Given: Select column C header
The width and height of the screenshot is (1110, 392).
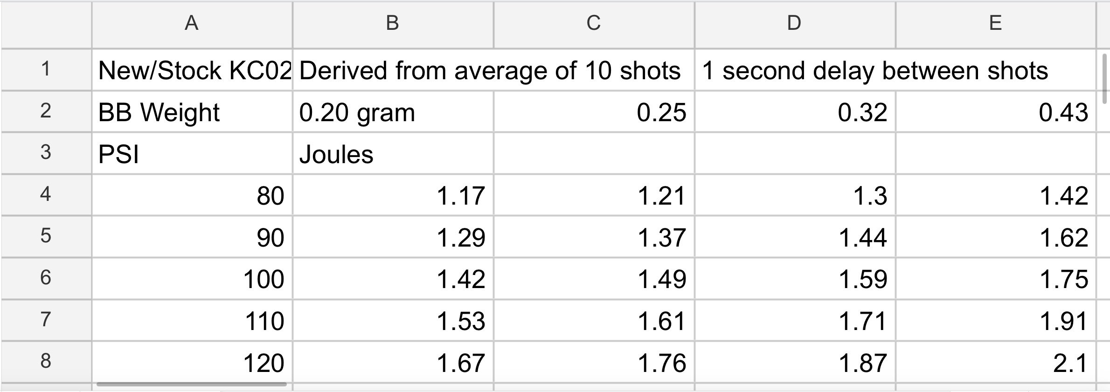Looking at the screenshot, I should pos(593,23).
